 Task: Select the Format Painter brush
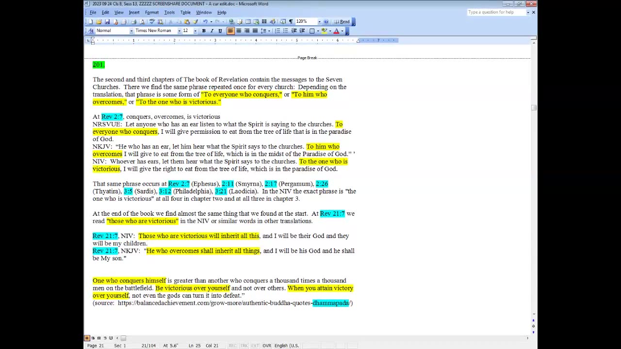tap(195, 21)
